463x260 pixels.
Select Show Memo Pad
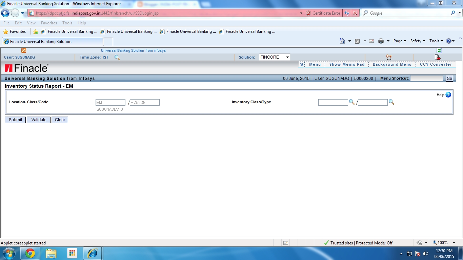346,64
